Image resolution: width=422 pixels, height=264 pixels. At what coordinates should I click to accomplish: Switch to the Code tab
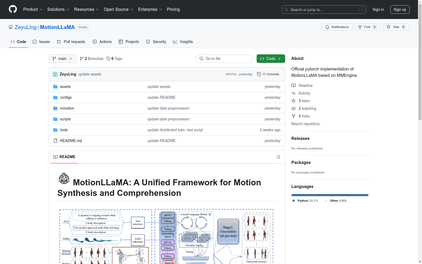(18, 42)
